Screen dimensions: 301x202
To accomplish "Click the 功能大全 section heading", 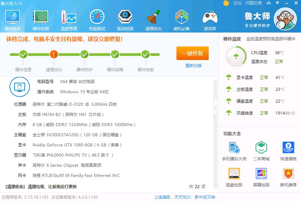I will 232,134.
